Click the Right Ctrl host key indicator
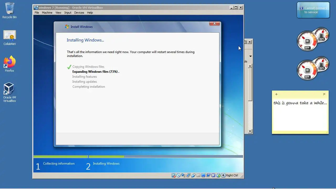Viewport: 336px width, 189px height. tap(232, 175)
